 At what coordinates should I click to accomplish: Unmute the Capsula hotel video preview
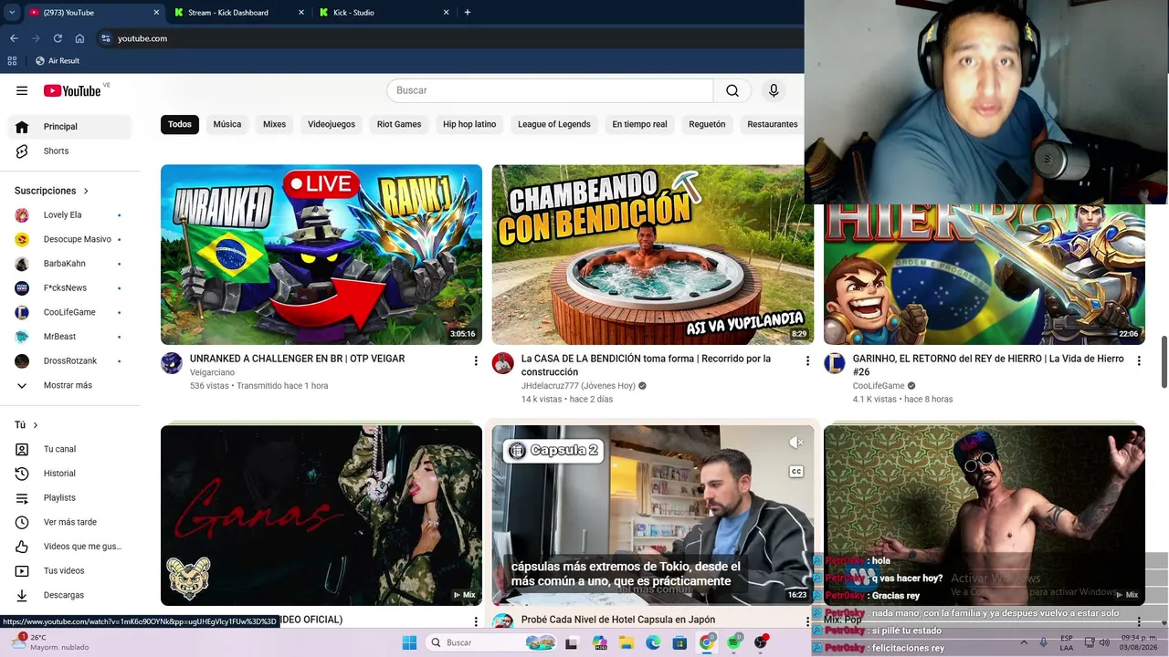tap(796, 443)
